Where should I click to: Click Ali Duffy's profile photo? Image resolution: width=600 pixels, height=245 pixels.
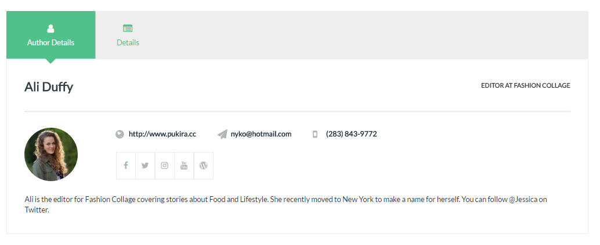pos(51,154)
